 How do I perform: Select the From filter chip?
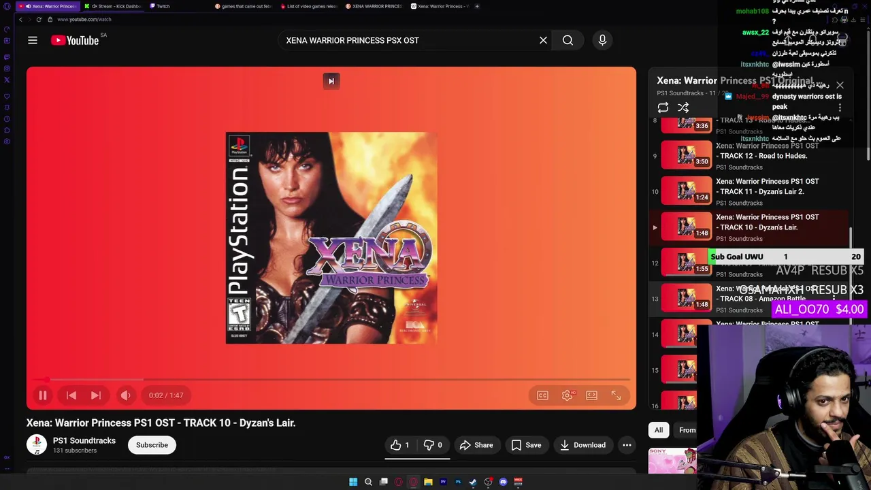click(x=687, y=430)
